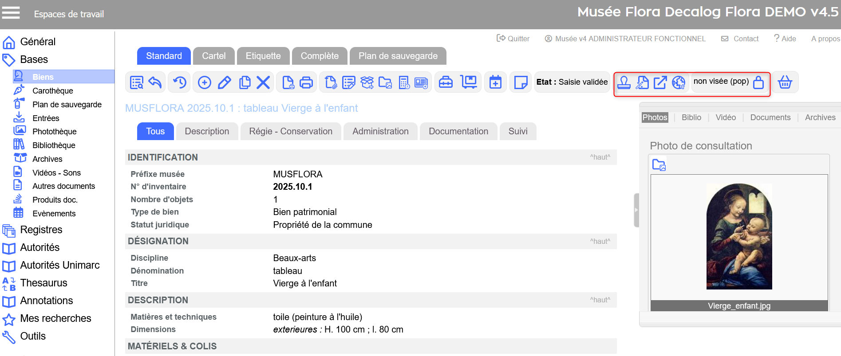
Task: Select the Cartel display tab
Action: [213, 56]
